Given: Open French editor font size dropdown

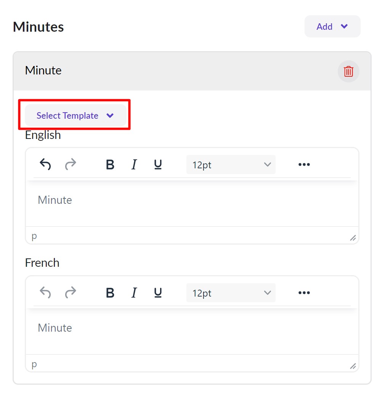Looking at the screenshot, I should (x=231, y=293).
